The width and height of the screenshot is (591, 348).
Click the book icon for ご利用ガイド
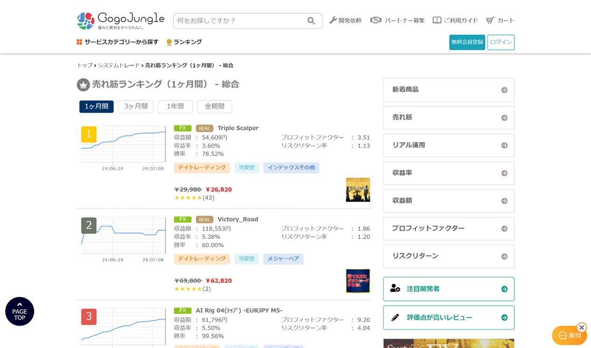(x=437, y=20)
